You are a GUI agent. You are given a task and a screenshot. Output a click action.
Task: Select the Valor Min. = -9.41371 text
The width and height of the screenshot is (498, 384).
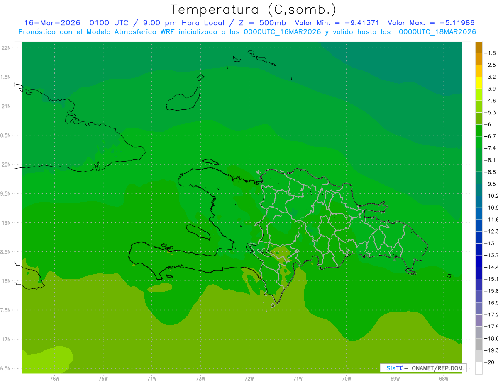point(337,23)
